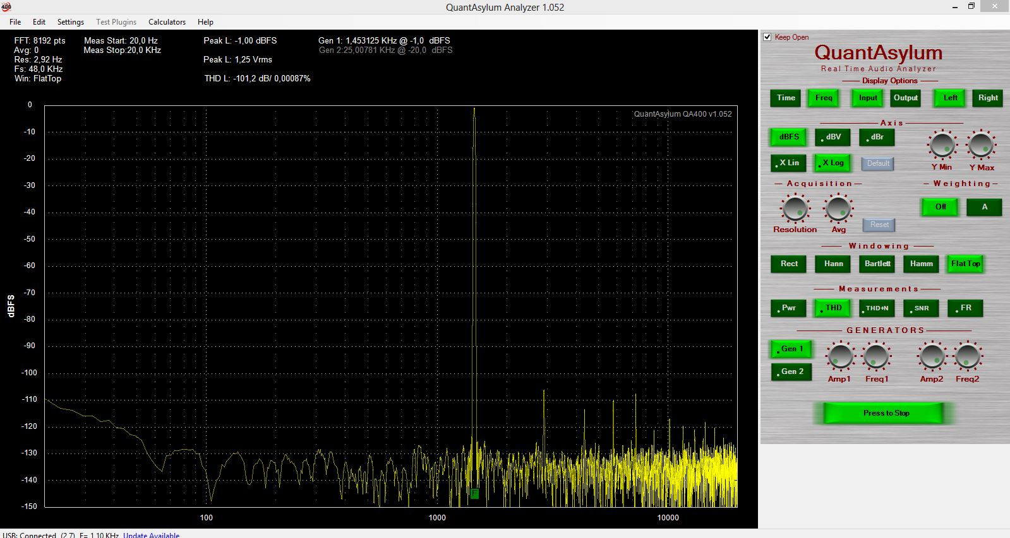Enable the FR measurement
This screenshot has height=538, width=1010.
tap(965, 308)
